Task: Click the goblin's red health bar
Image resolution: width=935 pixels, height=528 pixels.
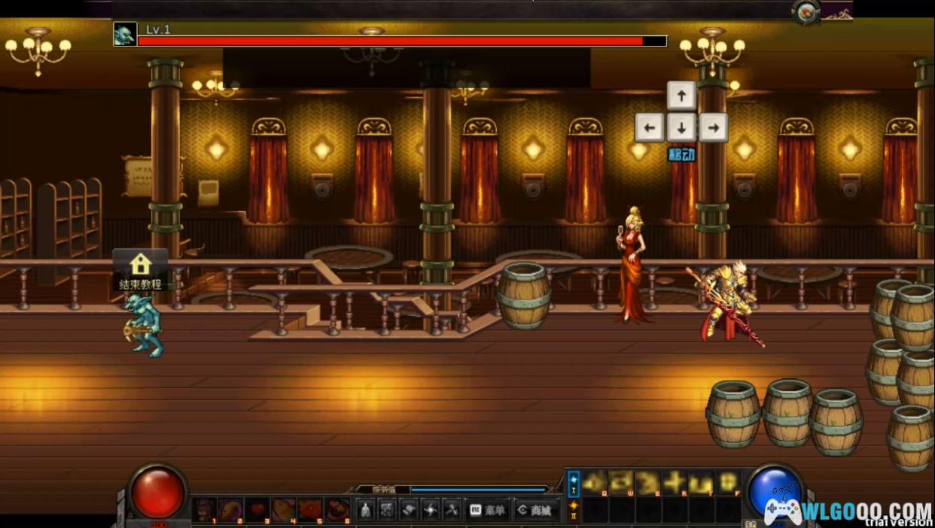Action: tap(390, 41)
